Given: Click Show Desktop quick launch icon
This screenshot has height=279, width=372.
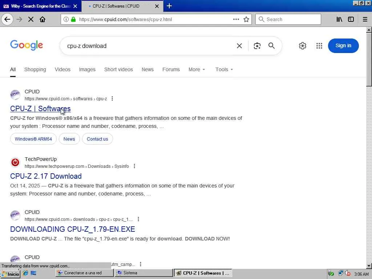Looking at the screenshot, I should click(33, 273).
